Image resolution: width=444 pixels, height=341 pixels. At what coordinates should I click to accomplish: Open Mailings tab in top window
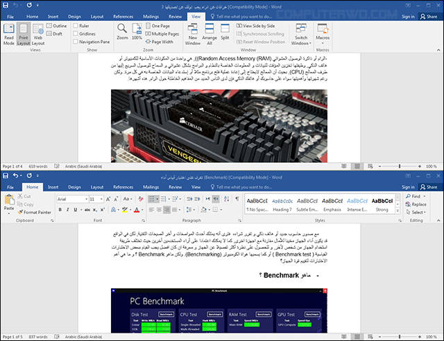[x=151, y=17]
